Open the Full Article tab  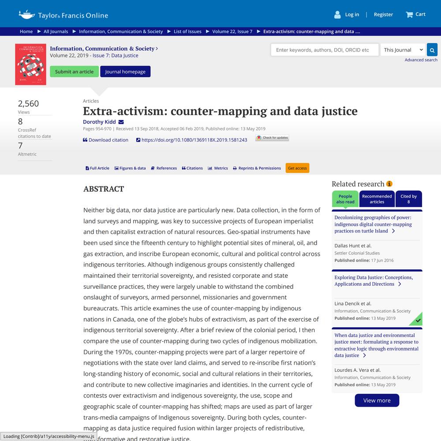(x=97, y=168)
